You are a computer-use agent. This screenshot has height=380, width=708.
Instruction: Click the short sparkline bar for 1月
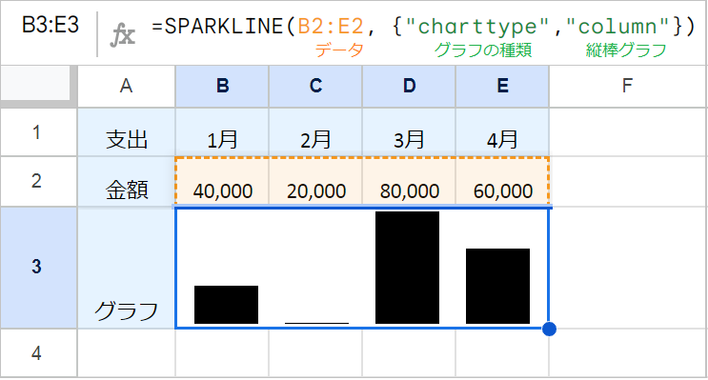tap(226, 305)
